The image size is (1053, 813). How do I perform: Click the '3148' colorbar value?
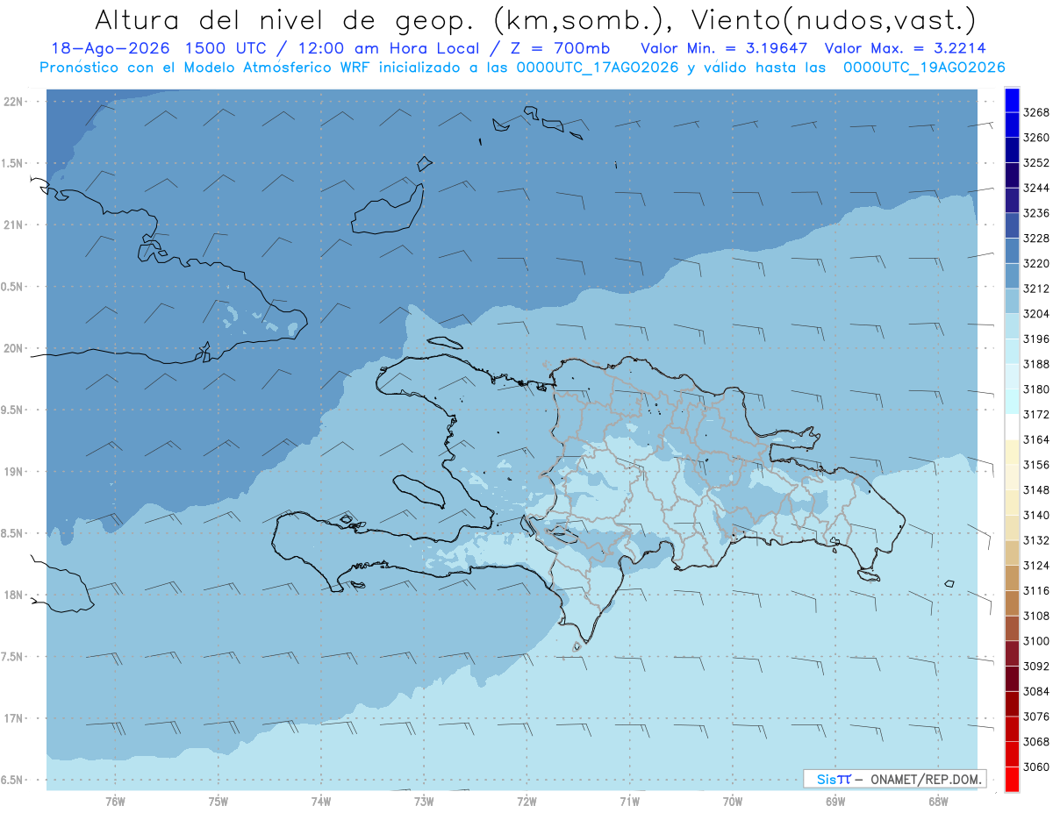click(1036, 489)
